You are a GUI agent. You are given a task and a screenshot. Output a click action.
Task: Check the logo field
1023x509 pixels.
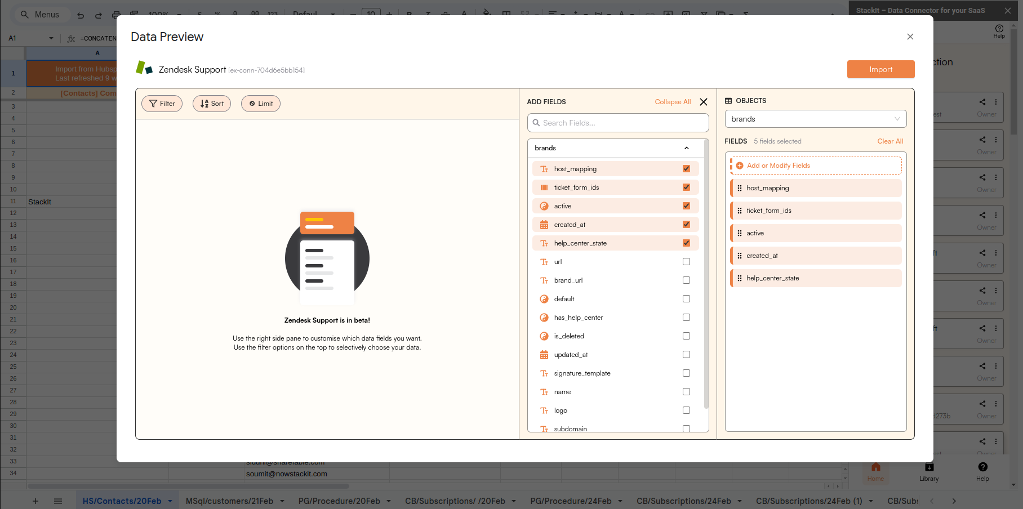(x=686, y=410)
